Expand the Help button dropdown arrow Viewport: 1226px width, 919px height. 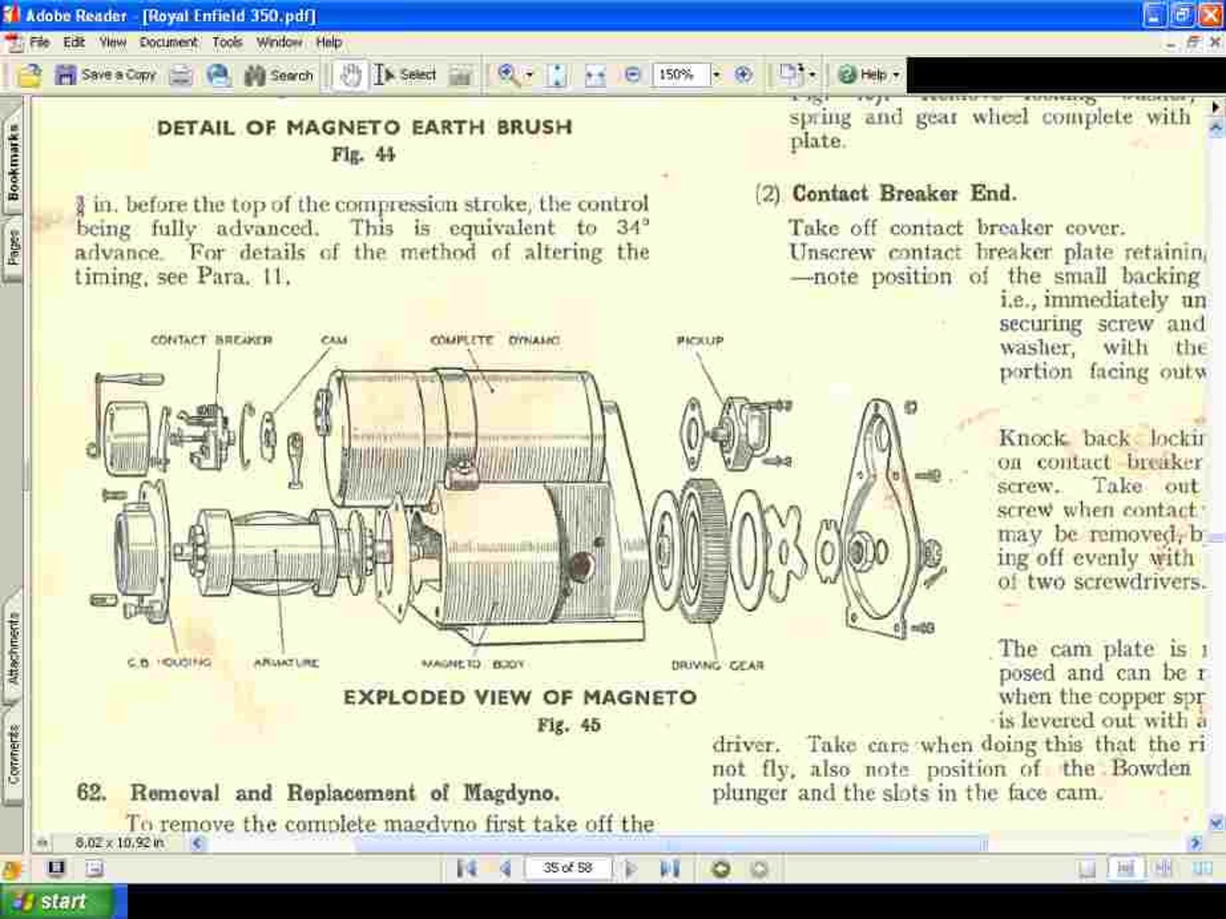pyautogui.click(x=896, y=75)
